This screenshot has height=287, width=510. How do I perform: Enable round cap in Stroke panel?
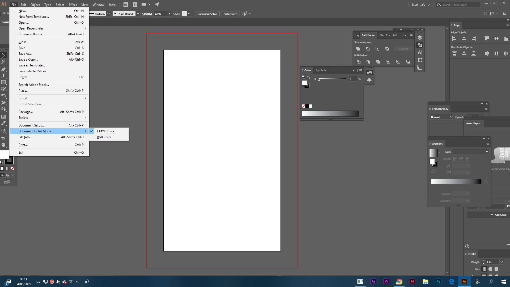click(490, 269)
